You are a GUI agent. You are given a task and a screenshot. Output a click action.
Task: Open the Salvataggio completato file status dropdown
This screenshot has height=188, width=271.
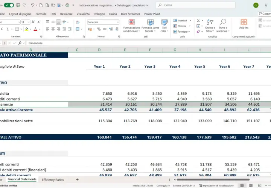[x=133, y=5]
